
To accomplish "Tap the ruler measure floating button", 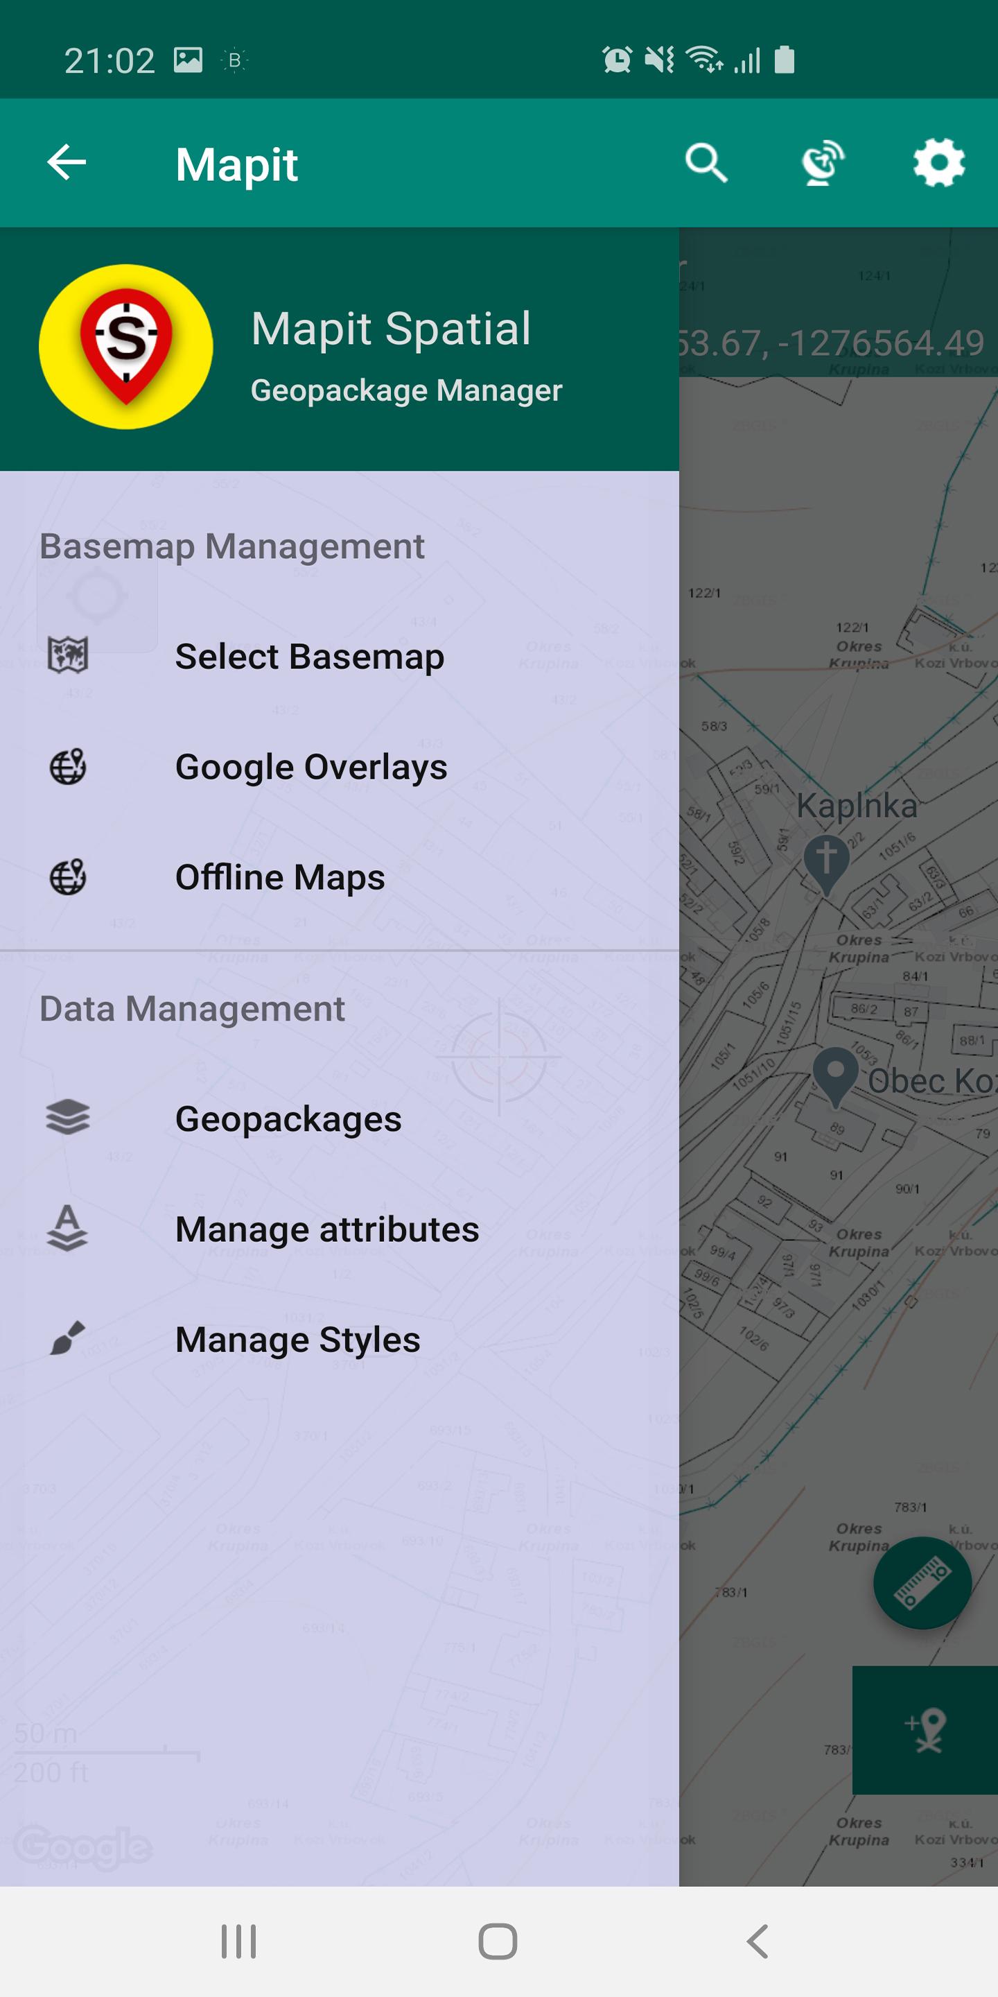I will pos(922,1582).
